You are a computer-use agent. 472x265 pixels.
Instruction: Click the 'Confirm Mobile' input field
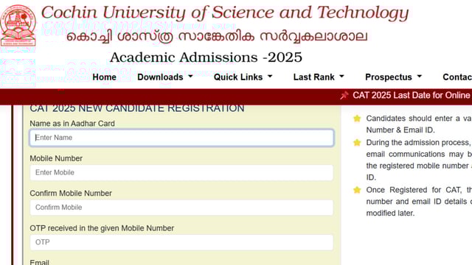click(181, 208)
